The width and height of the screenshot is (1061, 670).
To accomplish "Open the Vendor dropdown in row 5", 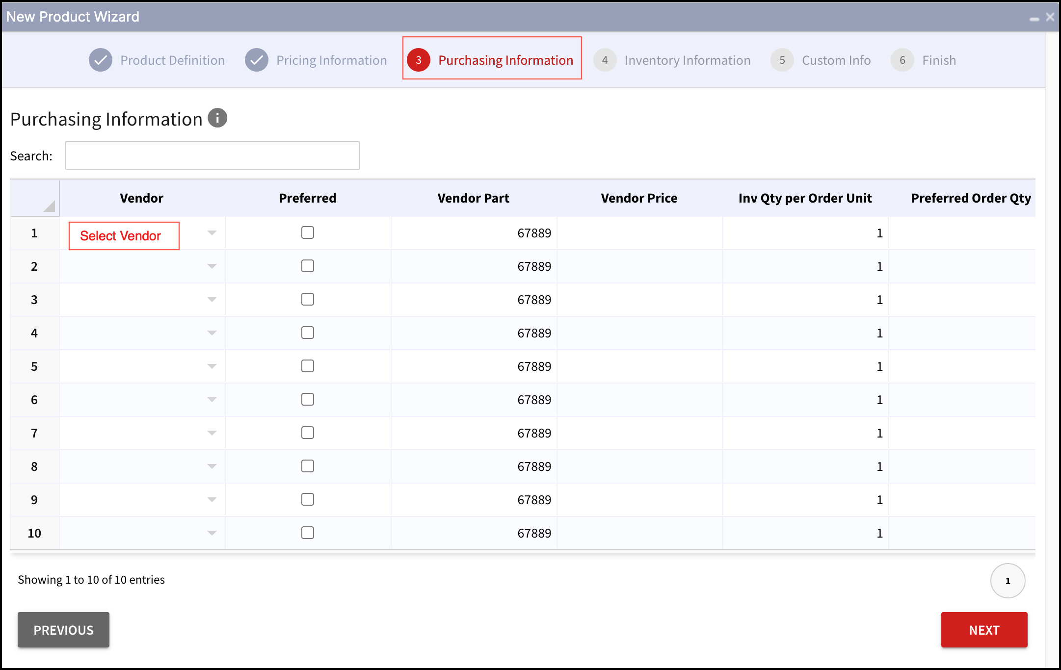I will tap(212, 366).
